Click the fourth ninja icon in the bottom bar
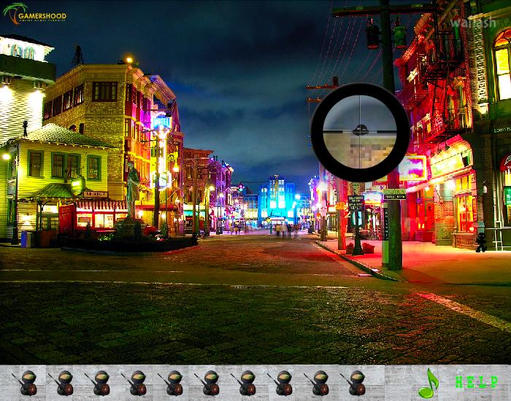This screenshot has width=511, height=401. [x=134, y=383]
